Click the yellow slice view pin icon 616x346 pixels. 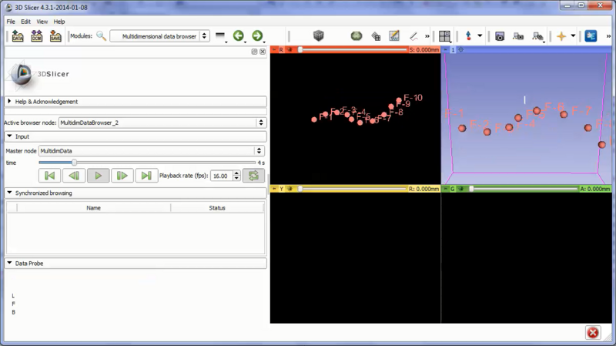click(274, 189)
